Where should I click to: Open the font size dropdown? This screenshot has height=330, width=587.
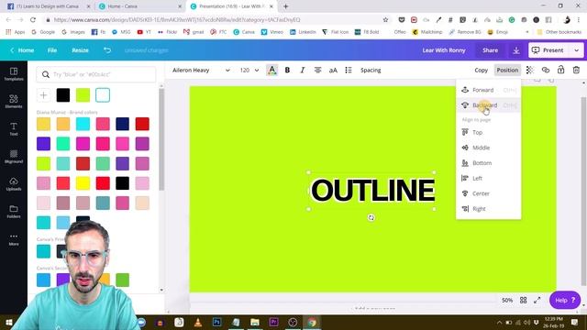point(249,70)
